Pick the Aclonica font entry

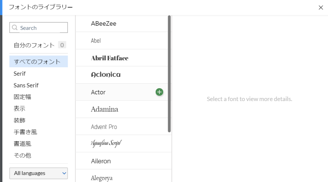106,75
